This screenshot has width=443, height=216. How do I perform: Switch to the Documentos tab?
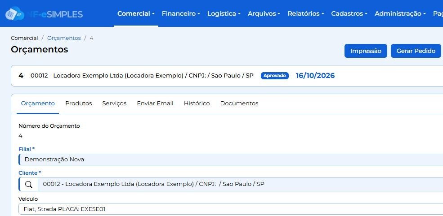(239, 104)
